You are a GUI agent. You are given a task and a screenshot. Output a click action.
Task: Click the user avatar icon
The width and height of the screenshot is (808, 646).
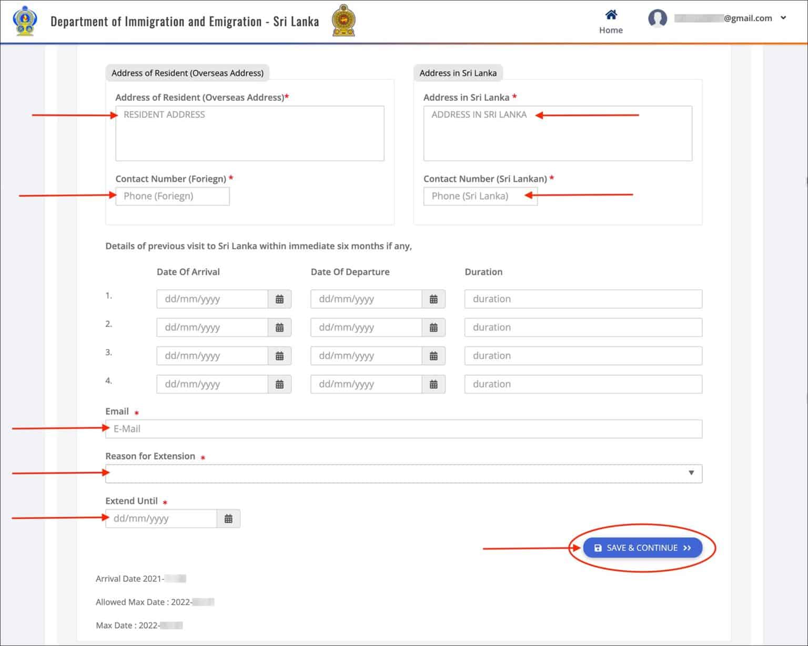(658, 18)
